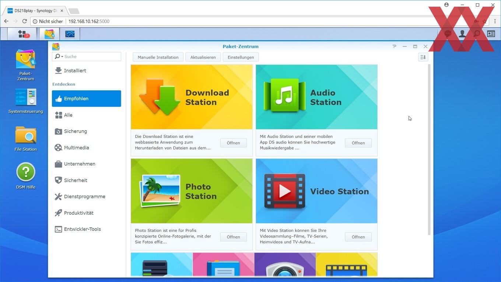Screen dimensions: 501x282
Task: Open Systemsteuerung desktop icon
Action: [25, 101]
